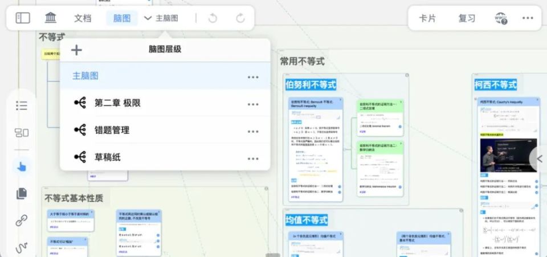
Task: Click the 均值不等式 heading
Action: [x=307, y=220]
